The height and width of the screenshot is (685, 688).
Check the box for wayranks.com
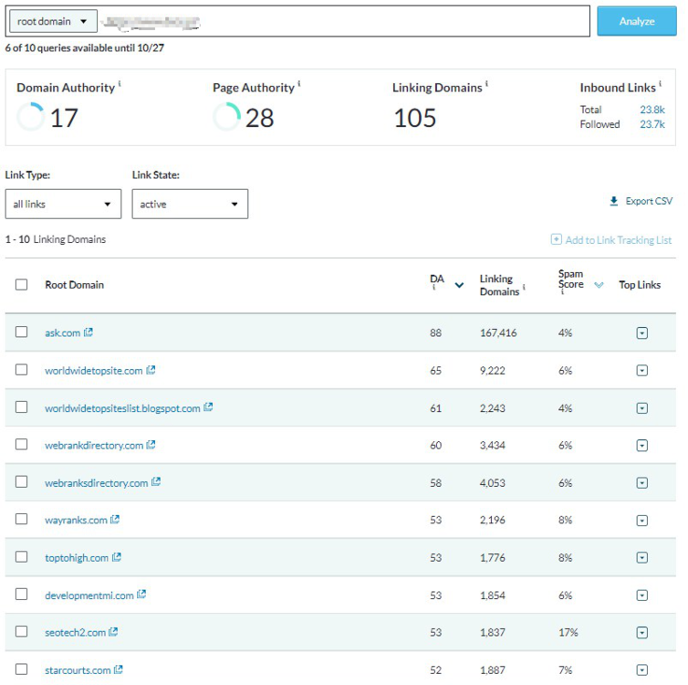(21, 520)
